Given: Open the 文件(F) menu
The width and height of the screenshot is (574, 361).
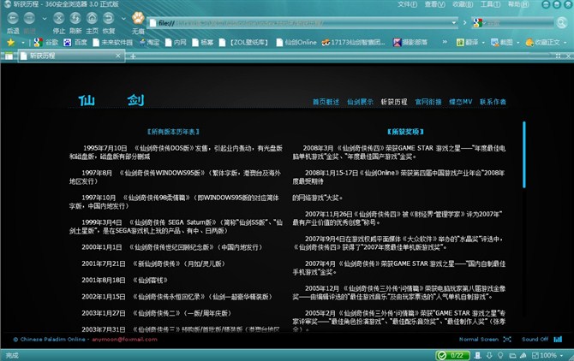Looking at the screenshot, I should click(407, 4).
